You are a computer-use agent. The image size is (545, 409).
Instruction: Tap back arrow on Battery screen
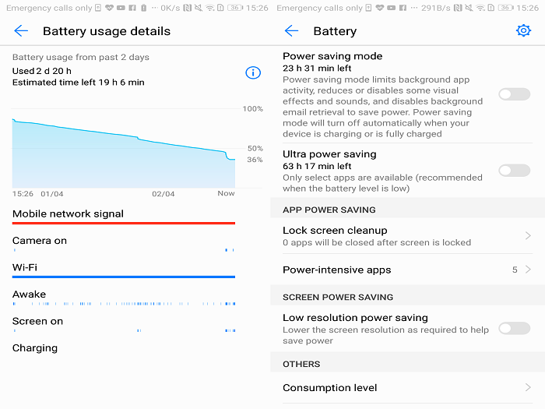click(291, 31)
